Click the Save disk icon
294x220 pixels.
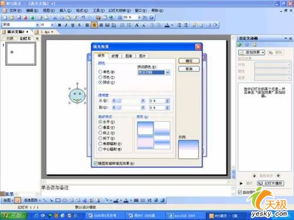19,18
